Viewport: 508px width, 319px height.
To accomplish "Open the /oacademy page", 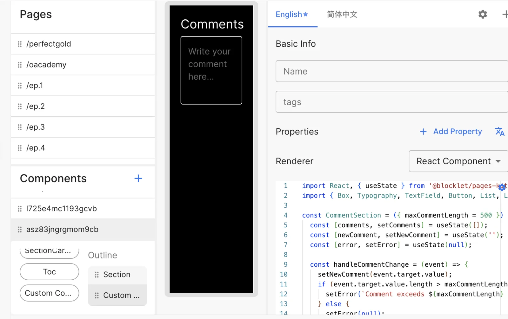I will pos(83,65).
